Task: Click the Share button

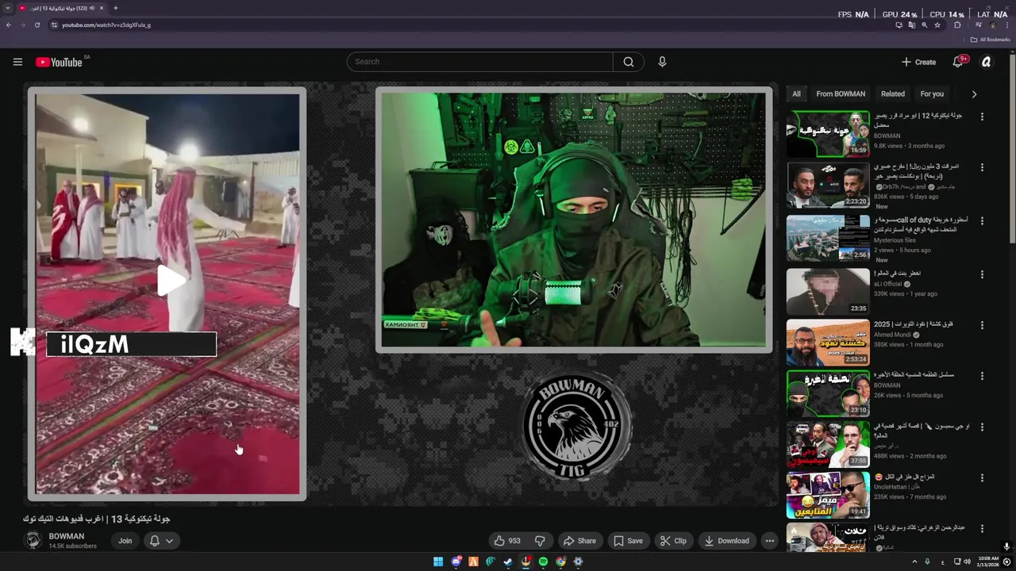Action: click(x=579, y=541)
